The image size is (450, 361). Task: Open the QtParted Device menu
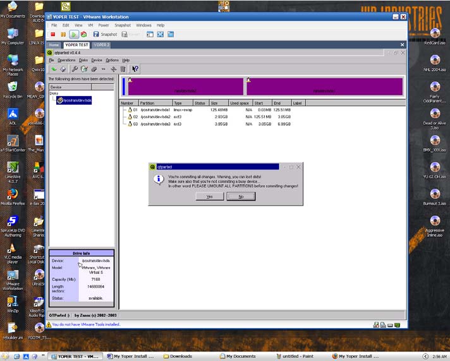pos(97,60)
